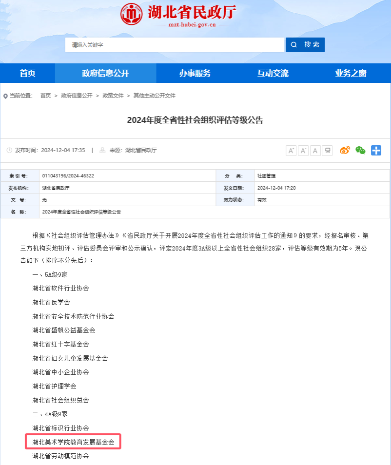The width and height of the screenshot is (391, 465).
Task: Open the 其他主动公开文件 breadcrumb link
Action: click(155, 96)
